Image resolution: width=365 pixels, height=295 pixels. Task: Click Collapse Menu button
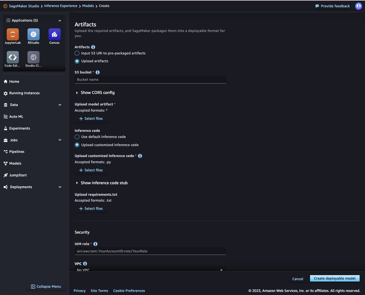[x=46, y=287]
